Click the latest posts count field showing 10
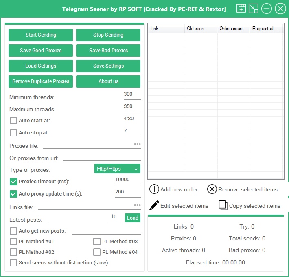289x277 pixels. tap(116, 218)
